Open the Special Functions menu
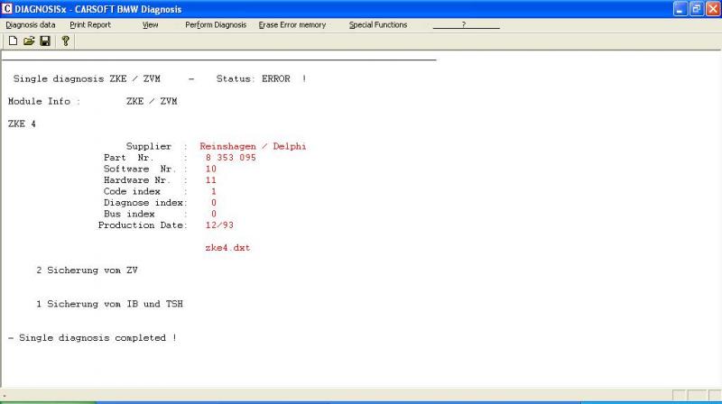722x404 pixels. [x=378, y=24]
